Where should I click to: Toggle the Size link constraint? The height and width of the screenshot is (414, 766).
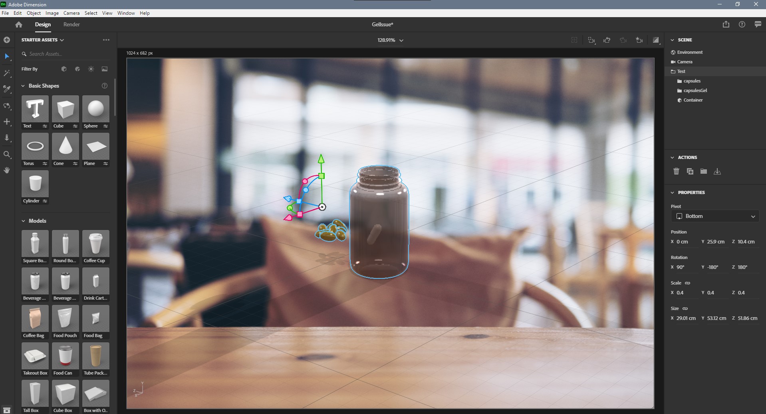pos(685,309)
